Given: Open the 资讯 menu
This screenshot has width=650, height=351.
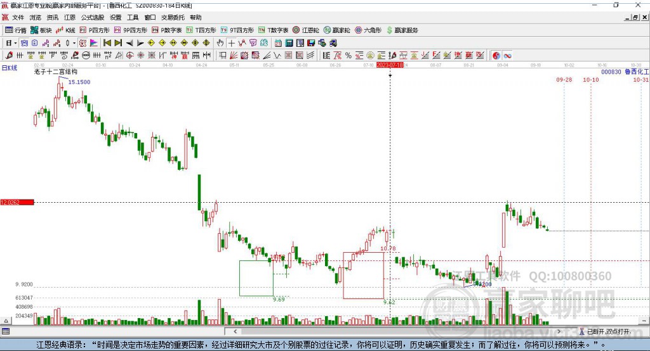Looking at the screenshot, I should [52, 17].
